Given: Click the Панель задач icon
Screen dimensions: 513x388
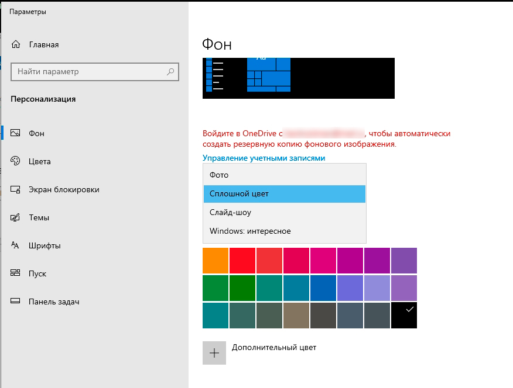Looking at the screenshot, I should (15, 301).
